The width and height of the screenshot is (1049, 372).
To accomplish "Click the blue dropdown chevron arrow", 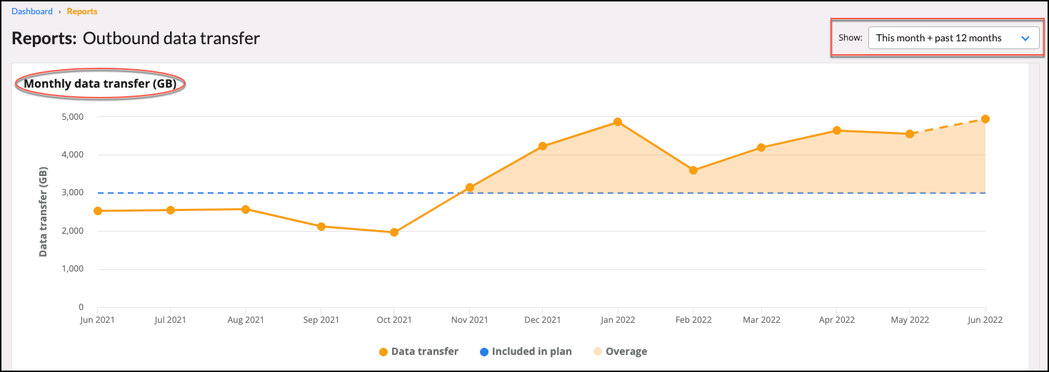I will pyautogui.click(x=1025, y=38).
